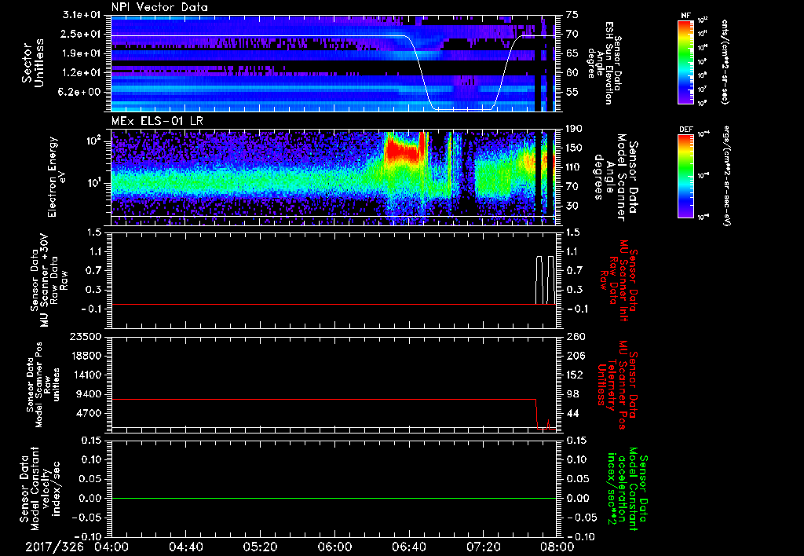The image size is (804, 556).
Task: Click the "23500" scanner position tick
Action: pos(84,337)
